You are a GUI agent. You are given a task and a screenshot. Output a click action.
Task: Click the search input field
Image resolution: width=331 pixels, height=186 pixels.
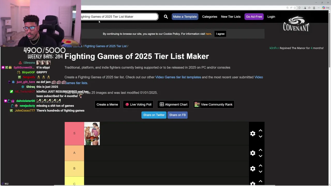pos(119,17)
